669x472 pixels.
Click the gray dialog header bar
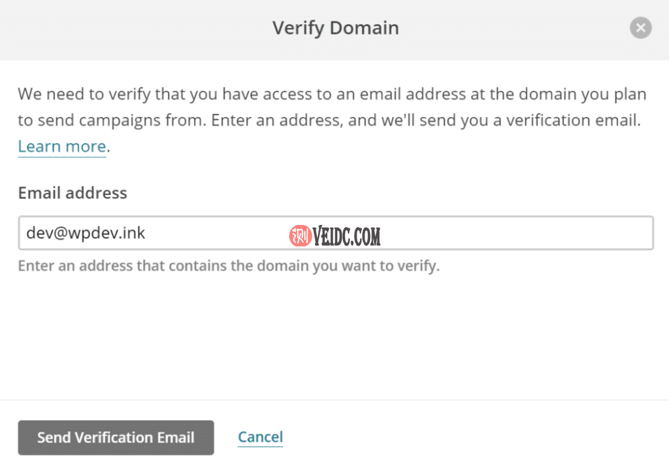(134, 28)
